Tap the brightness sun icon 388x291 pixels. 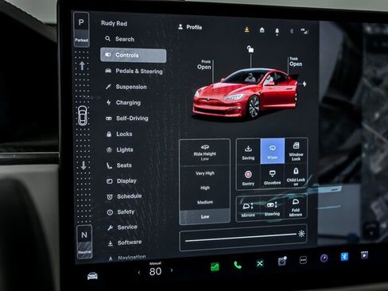click(301, 234)
